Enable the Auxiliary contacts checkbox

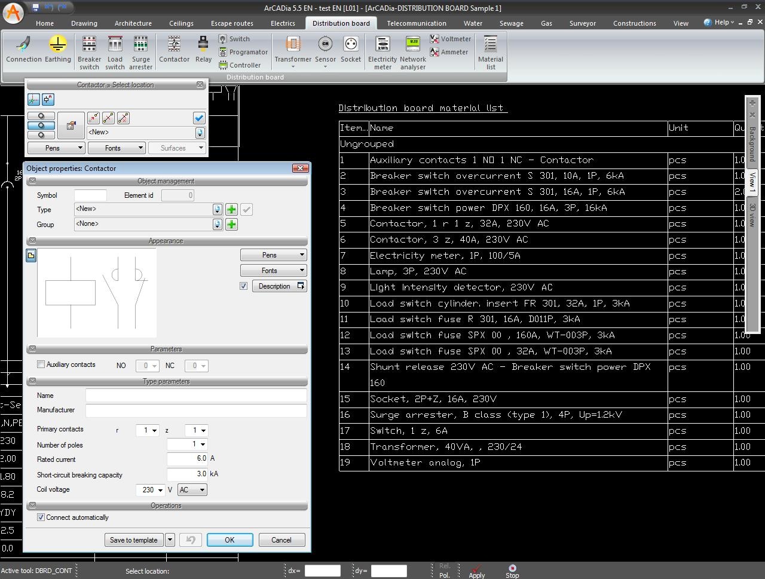click(41, 364)
